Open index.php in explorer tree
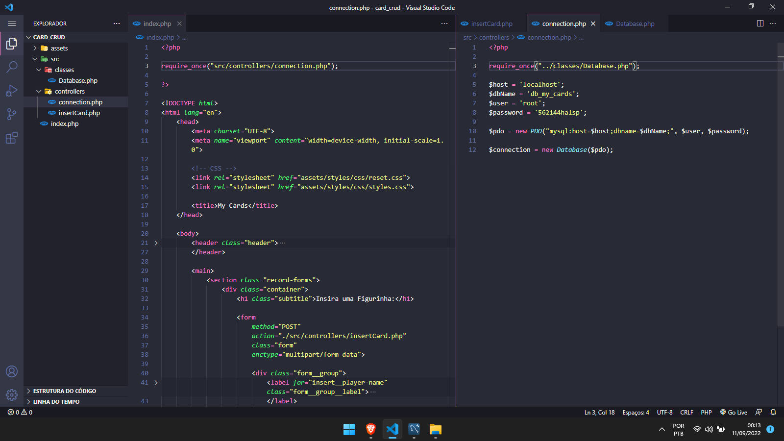The image size is (784, 441). [76, 123]
